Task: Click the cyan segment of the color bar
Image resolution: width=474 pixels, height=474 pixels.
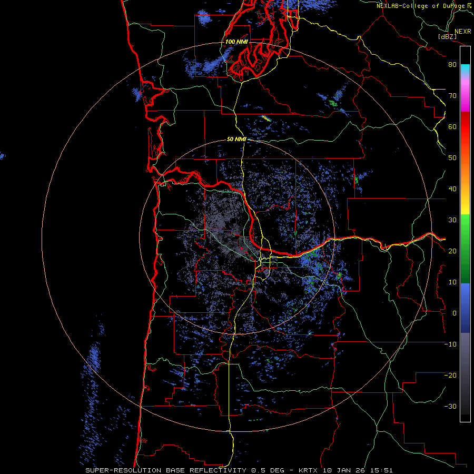Action: pyautogui.click(x=465, y=69)
